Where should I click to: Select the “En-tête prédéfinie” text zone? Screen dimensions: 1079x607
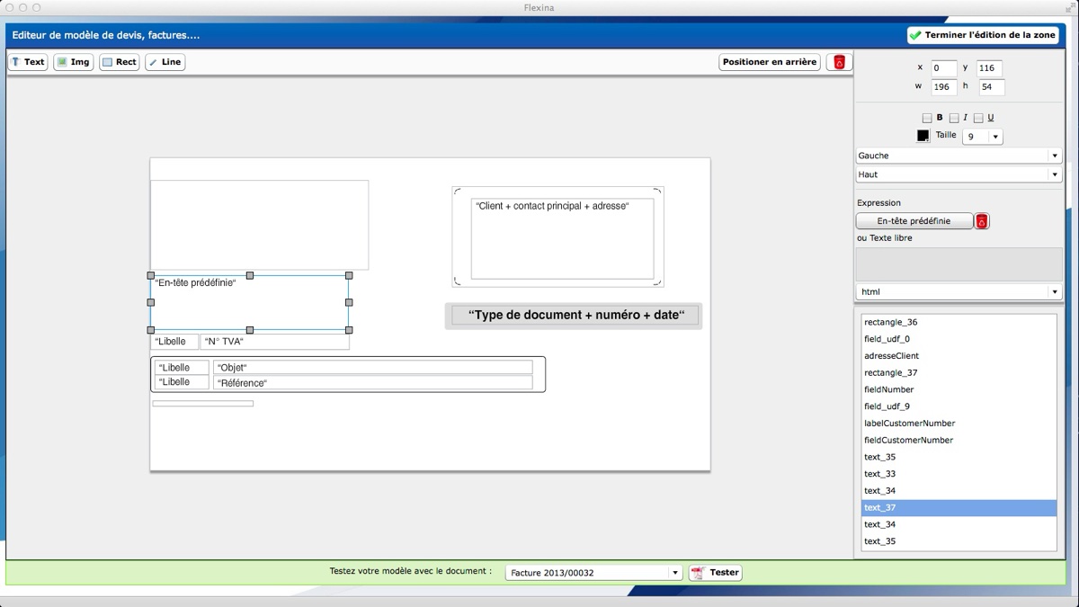pos(250,302)
